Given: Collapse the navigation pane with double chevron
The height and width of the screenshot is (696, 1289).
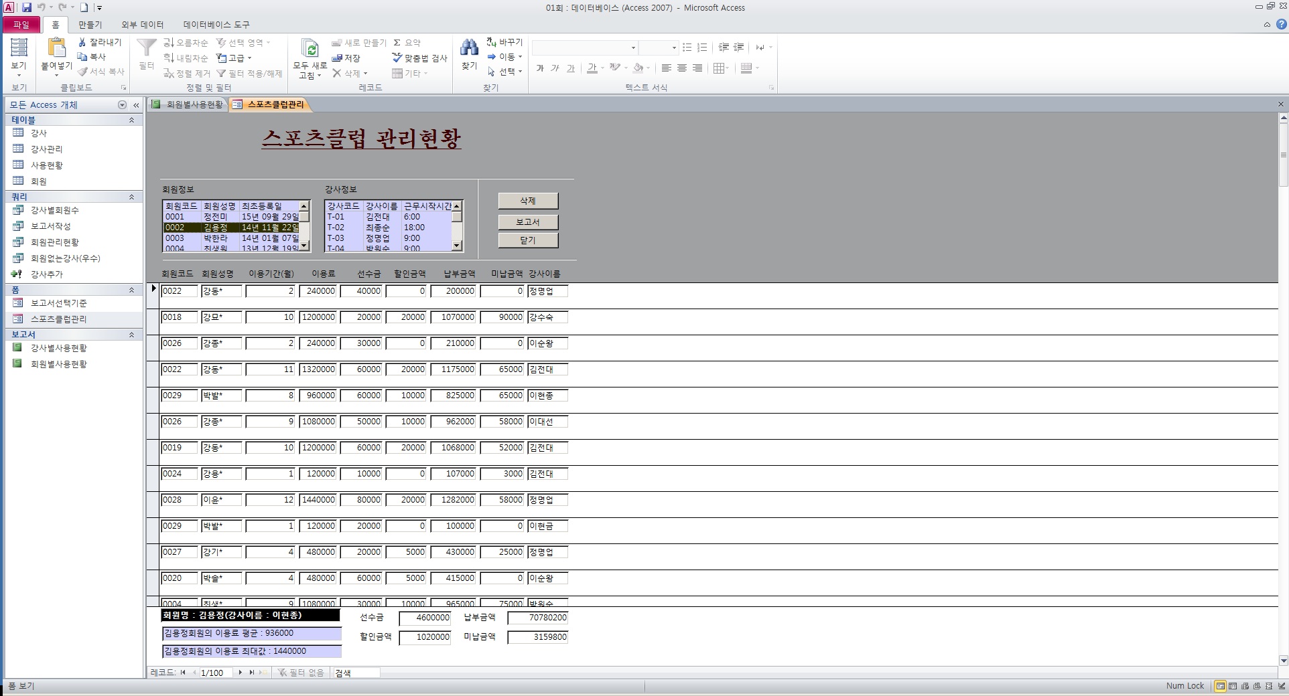Looking at the screenshot, I should click(136, 105).
